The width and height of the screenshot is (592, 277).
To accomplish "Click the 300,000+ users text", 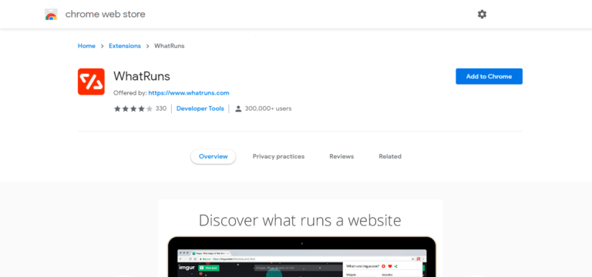I will 268,108.
